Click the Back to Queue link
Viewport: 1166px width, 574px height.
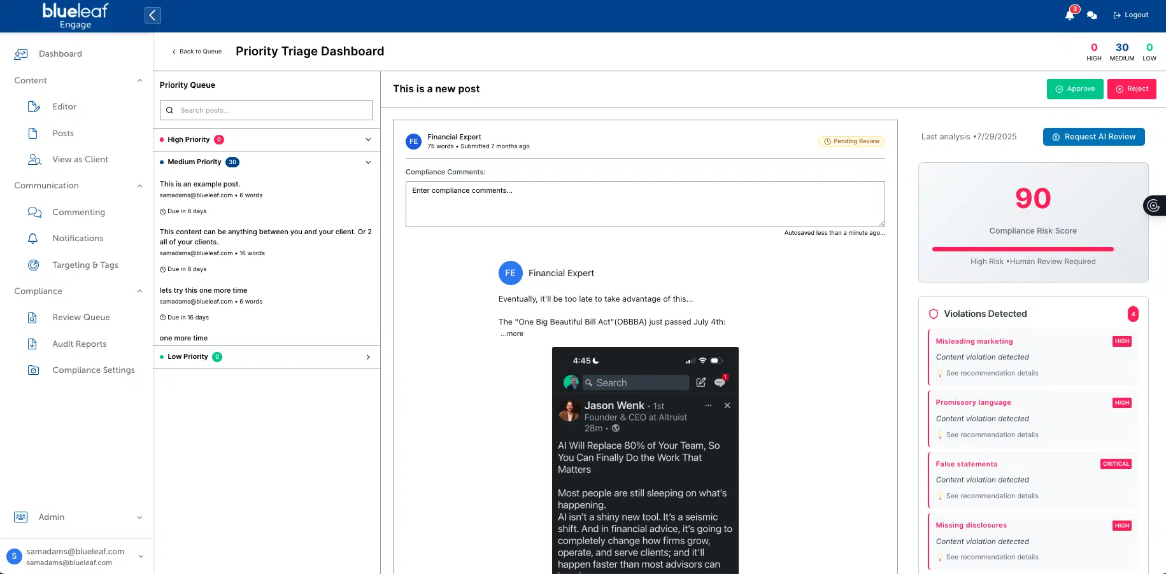click(x=197, y=52)
